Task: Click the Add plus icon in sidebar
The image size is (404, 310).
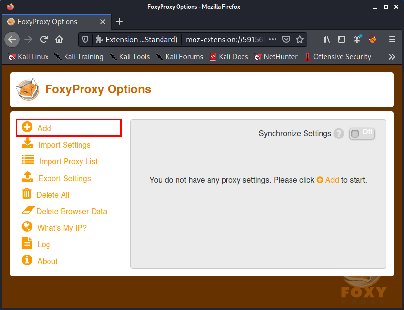Action: pyautogui.click(x=27, y=127)
